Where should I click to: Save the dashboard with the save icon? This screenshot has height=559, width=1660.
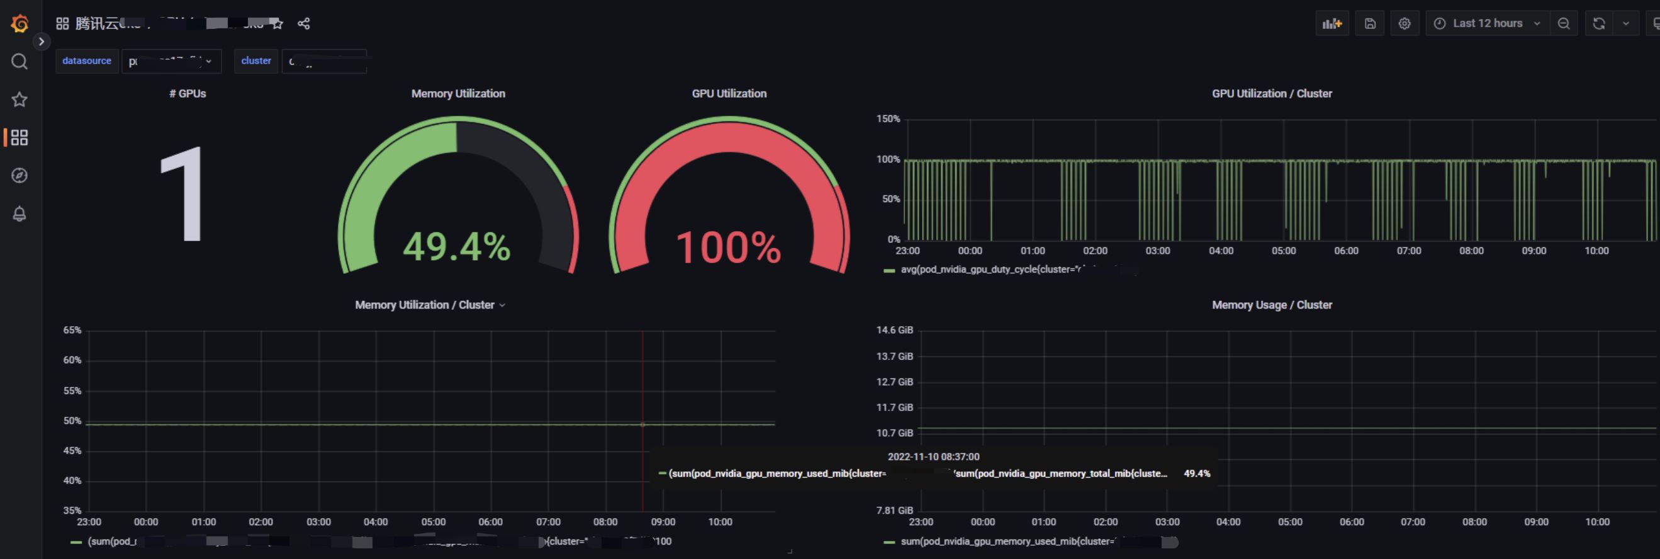pyautogui.click(x=1370, y=24)
